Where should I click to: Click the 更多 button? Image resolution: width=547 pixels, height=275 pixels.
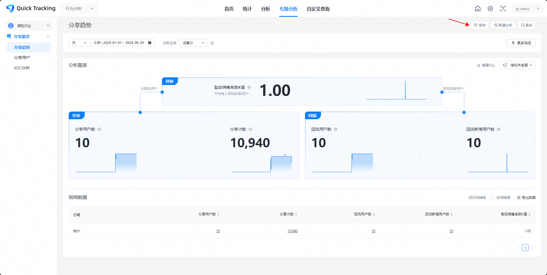click(527, 25)
